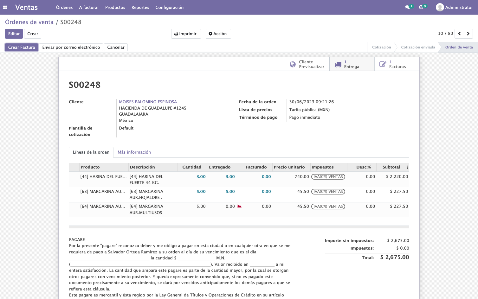Screen dimensions: 478x299
Task: Sort by the Subtotal column header
Action: [391, 167]
